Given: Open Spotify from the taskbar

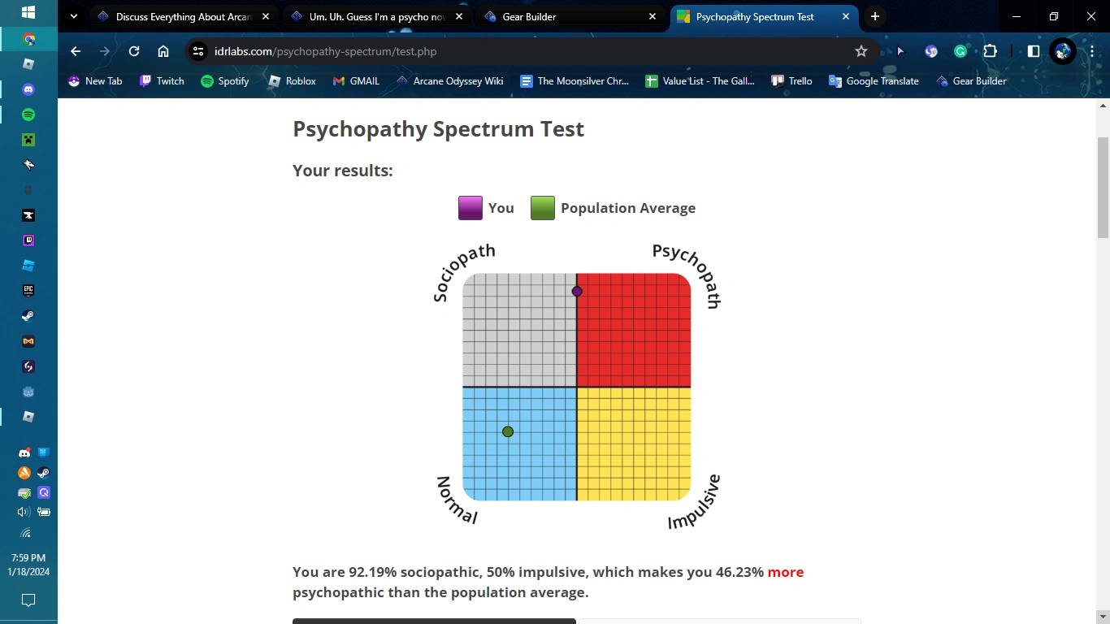Looking at the screenshot, I should tap(28, 115).
